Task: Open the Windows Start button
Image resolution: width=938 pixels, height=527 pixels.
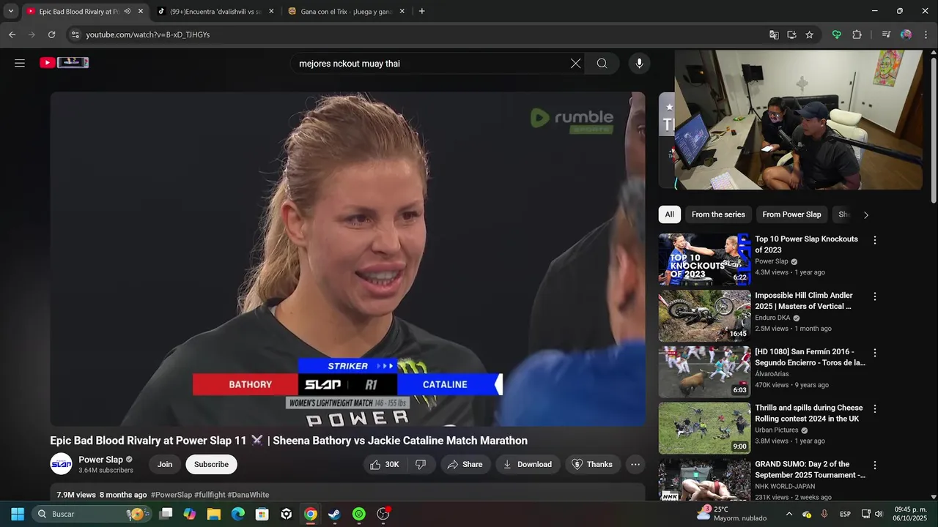Action: click(x=18, y=514)
